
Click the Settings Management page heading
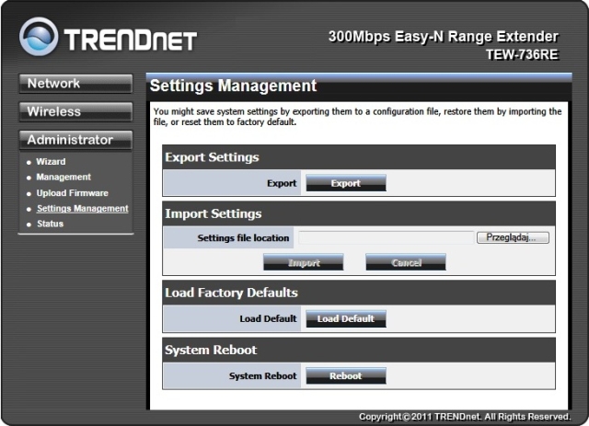(233, 86)
